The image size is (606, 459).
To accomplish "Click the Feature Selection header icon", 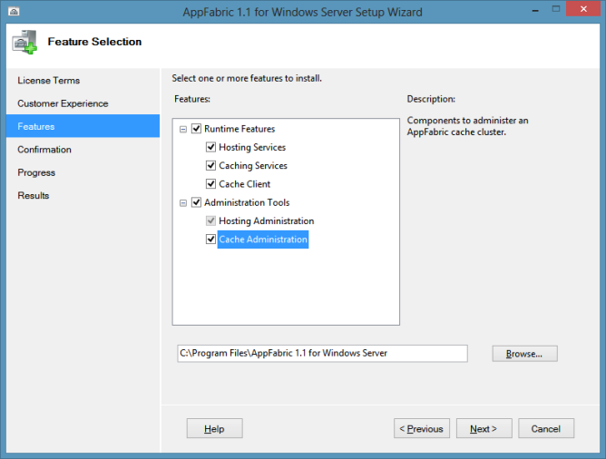I will pos(24,42).
